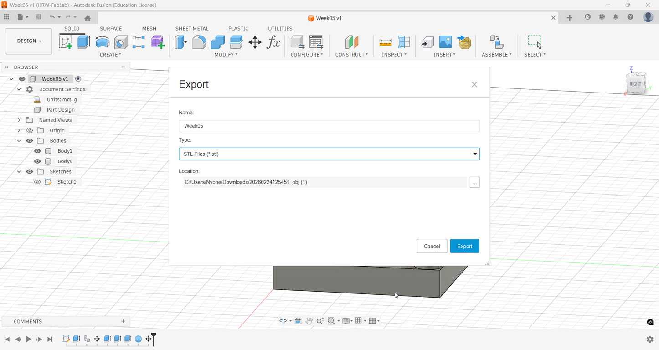Click the Zoom magnifier icon
659x350 pixels.
pyautogui.click(x=320, y=321)
